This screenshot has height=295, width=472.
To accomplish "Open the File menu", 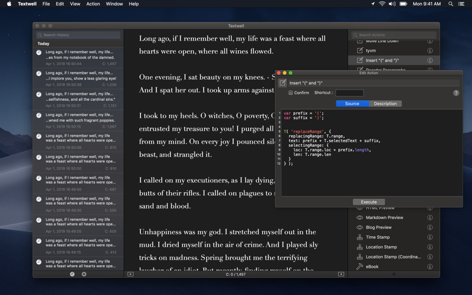I will 46,4.
